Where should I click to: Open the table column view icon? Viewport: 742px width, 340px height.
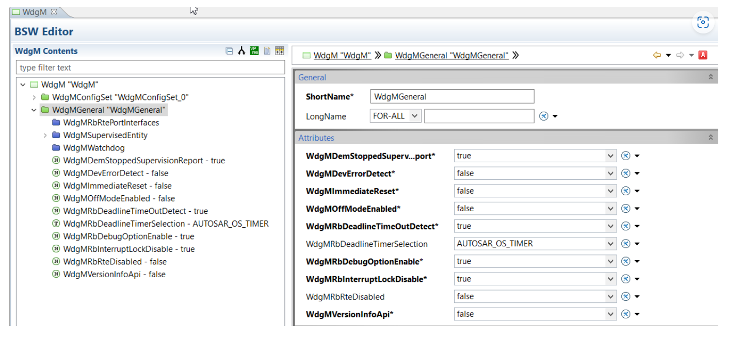(x=279, y=50)
